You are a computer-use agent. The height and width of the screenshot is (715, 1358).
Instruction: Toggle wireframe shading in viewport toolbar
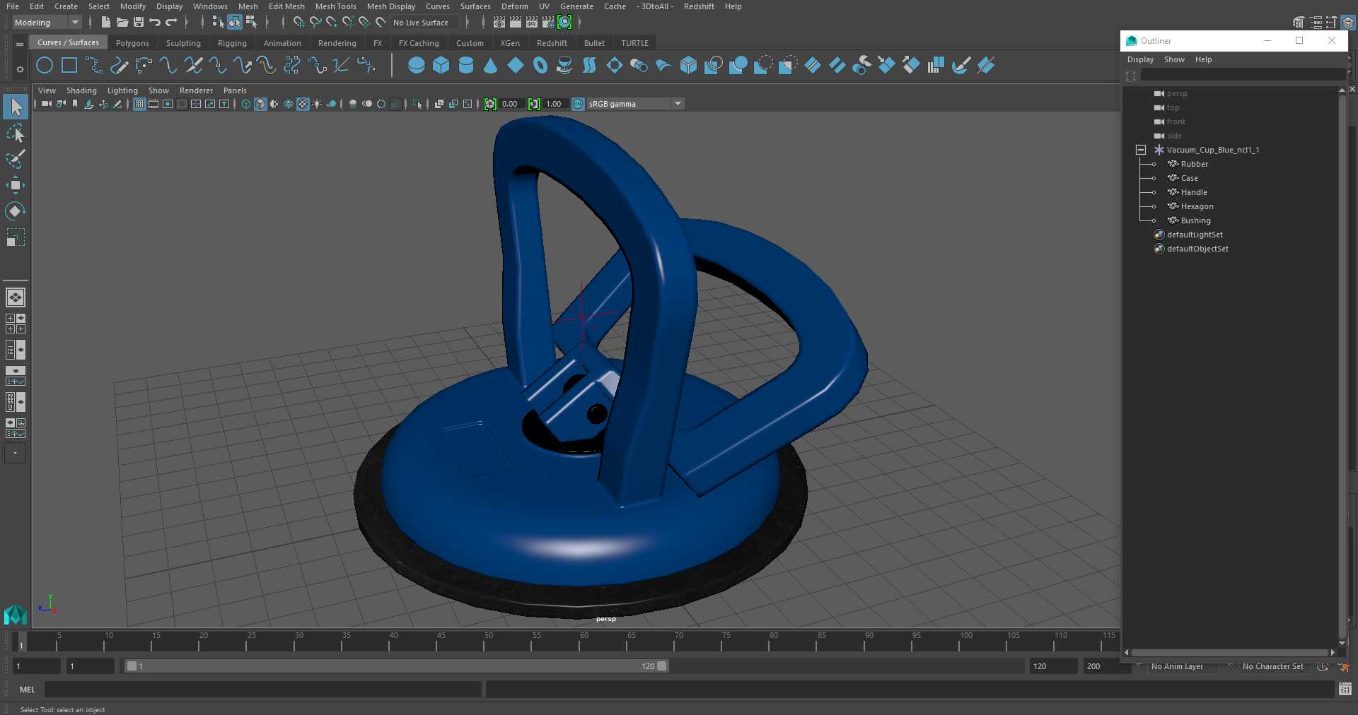click(246, 104)
